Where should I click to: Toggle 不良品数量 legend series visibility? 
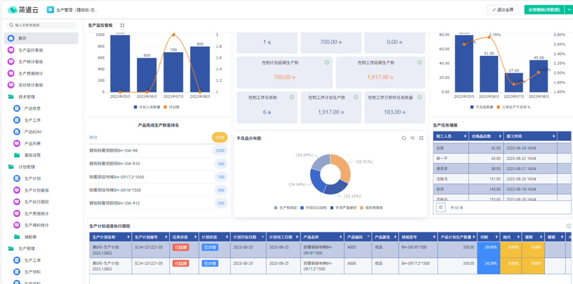pos(482,107)
